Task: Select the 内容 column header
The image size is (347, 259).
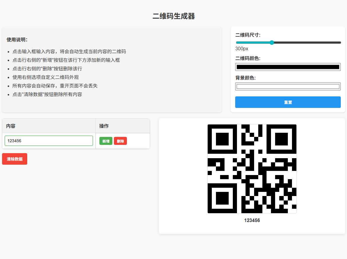Action: [x=11, y=126]
